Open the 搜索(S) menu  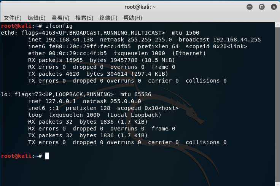(84, 17)
